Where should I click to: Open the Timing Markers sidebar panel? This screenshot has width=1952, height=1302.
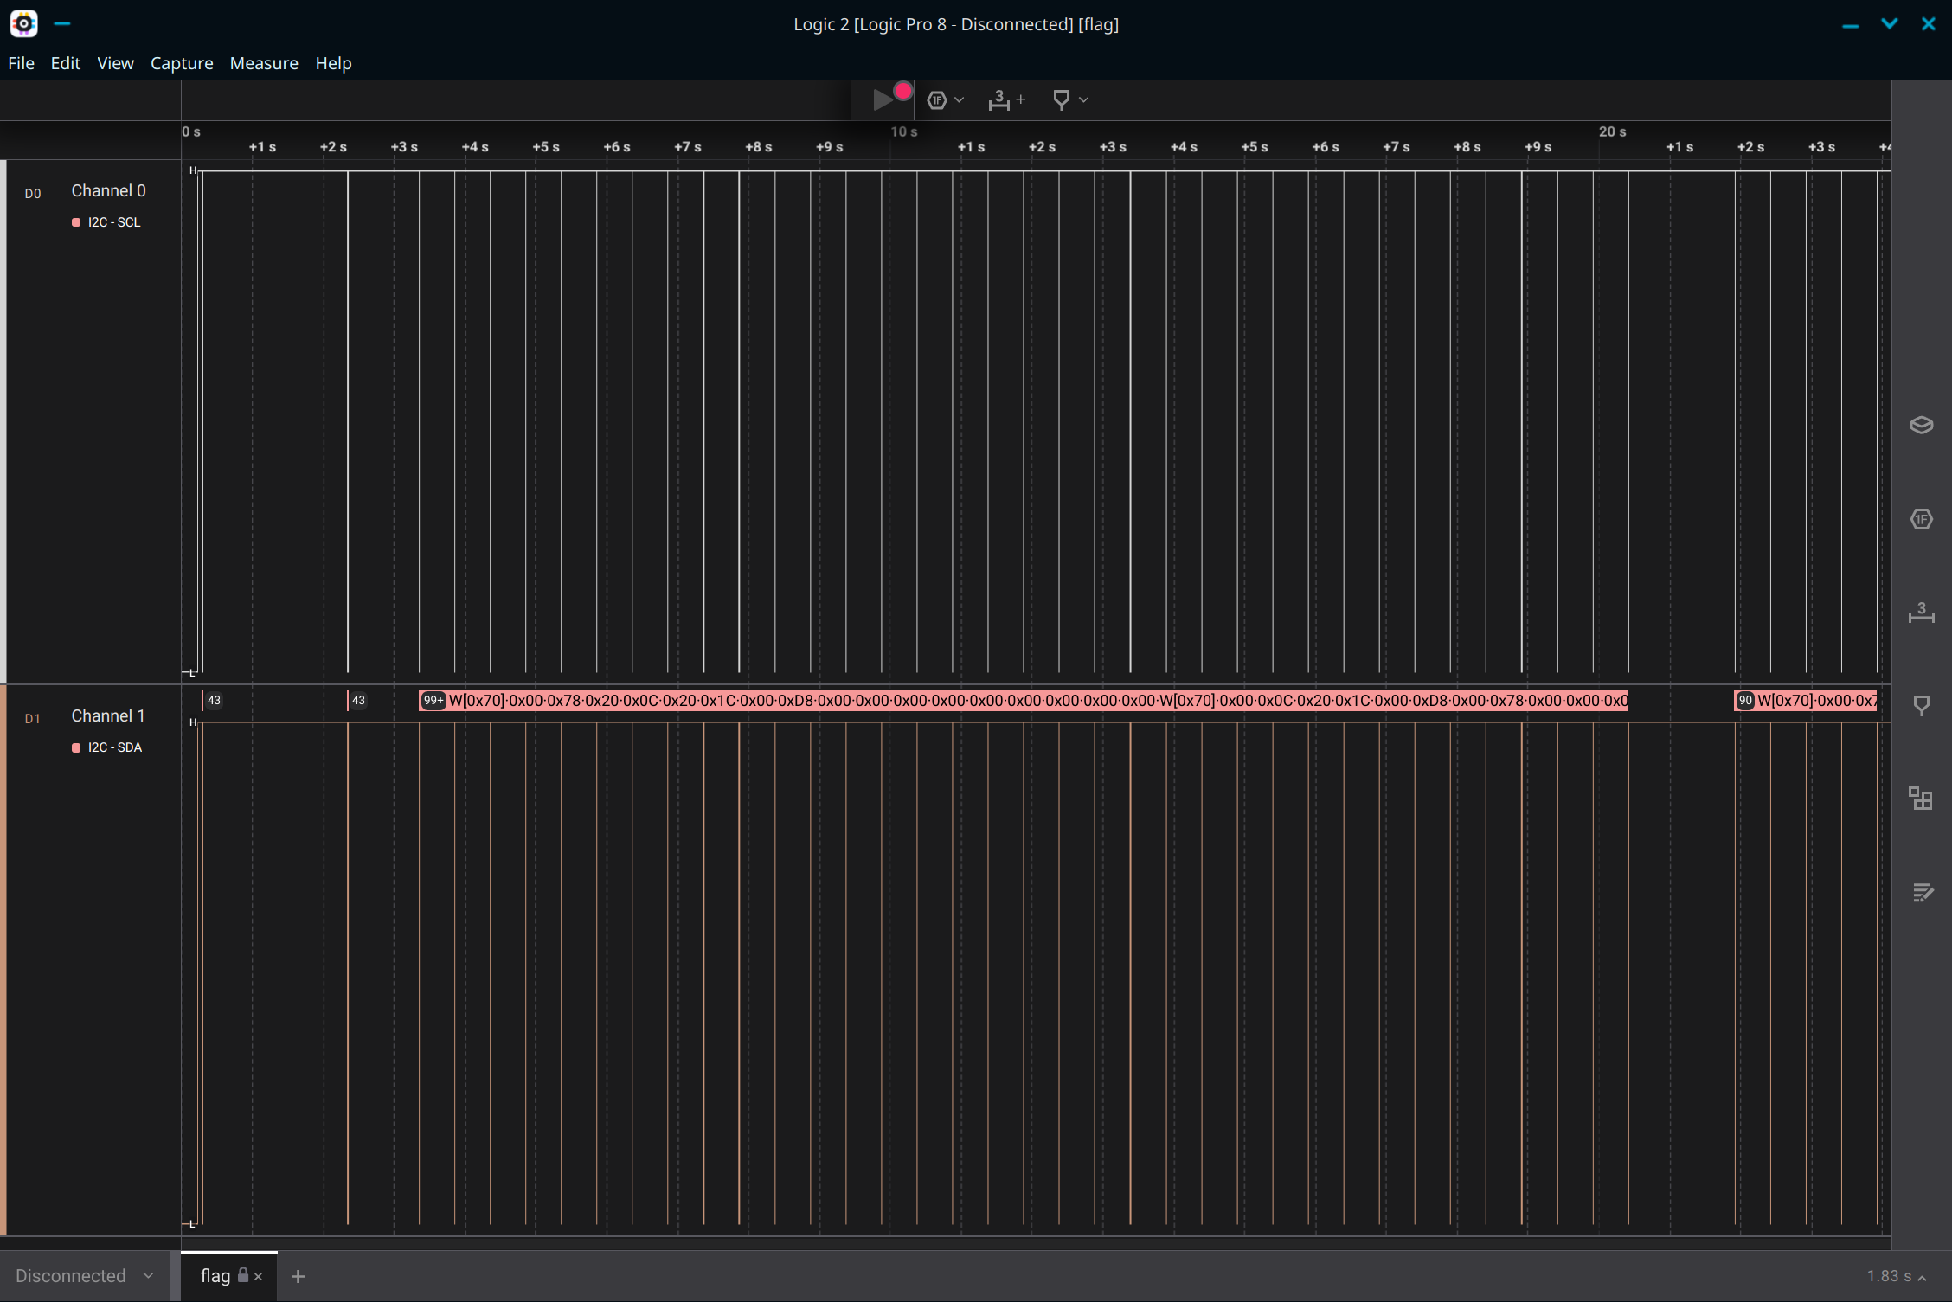click(1921, 706)
